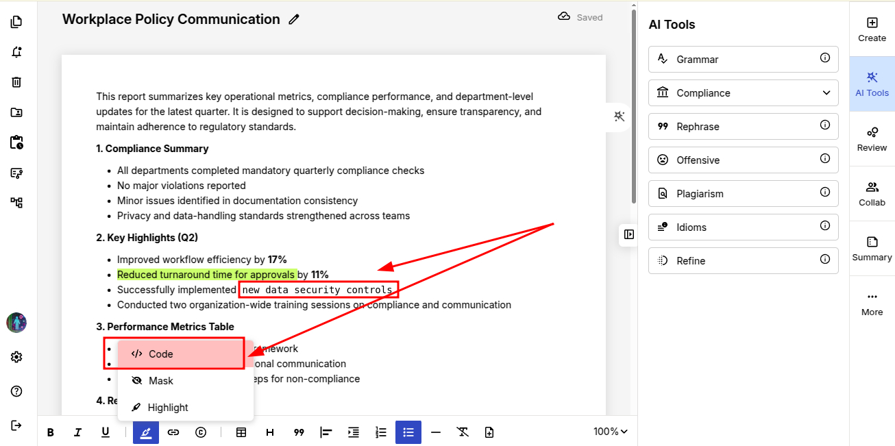The height and width of the screenshot is (446, 895).
Task: Click the Summary panel icon
Action: click(x=872, y=248)
